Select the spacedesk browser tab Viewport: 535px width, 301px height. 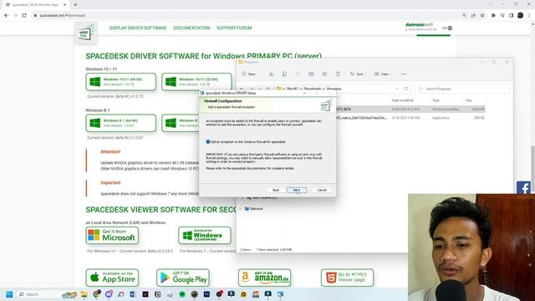tap(35, 5)
